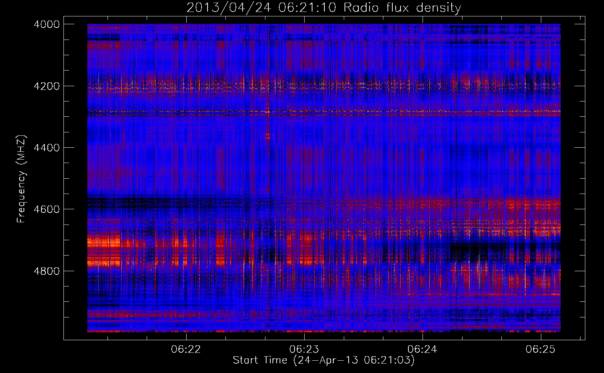Click the 06:23 time axis label

pos(304,350)
